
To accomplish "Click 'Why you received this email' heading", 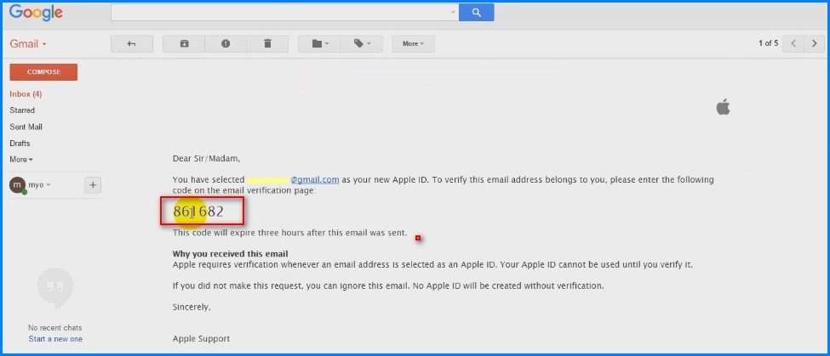I will point(230,254).
